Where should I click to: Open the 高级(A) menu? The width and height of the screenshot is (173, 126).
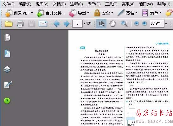128,4
